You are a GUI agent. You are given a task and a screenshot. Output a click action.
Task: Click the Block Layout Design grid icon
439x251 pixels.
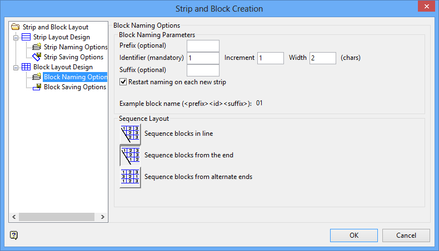26,67
